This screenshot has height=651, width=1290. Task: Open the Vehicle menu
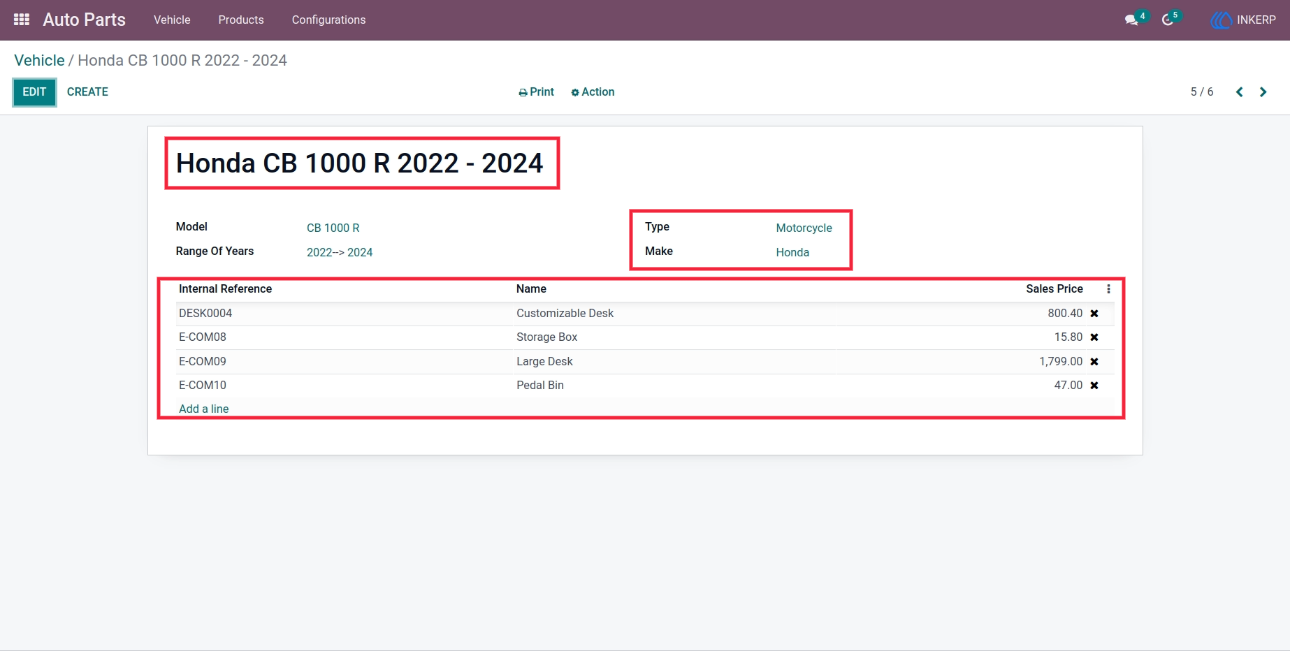172,20
